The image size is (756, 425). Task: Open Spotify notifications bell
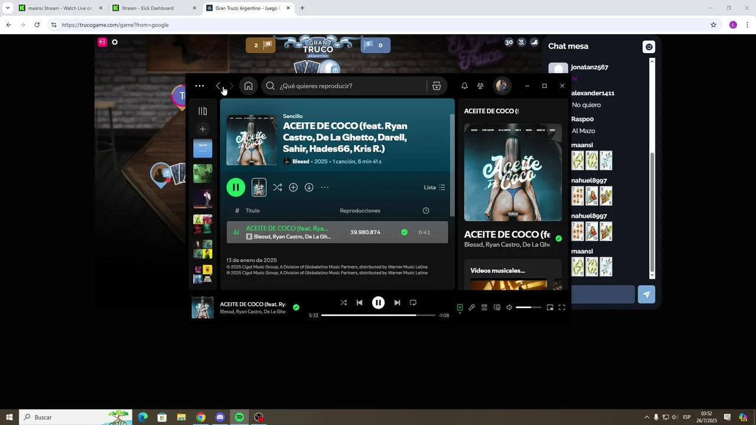coord(464,86)
